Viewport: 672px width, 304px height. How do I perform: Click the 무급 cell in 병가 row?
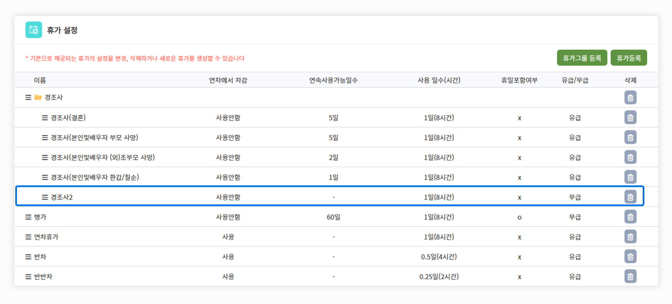[x=575, y=217]
